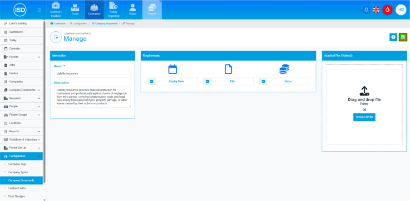
Task: Uncheck the Value requirement checkbox
Action: coord(263,81)
